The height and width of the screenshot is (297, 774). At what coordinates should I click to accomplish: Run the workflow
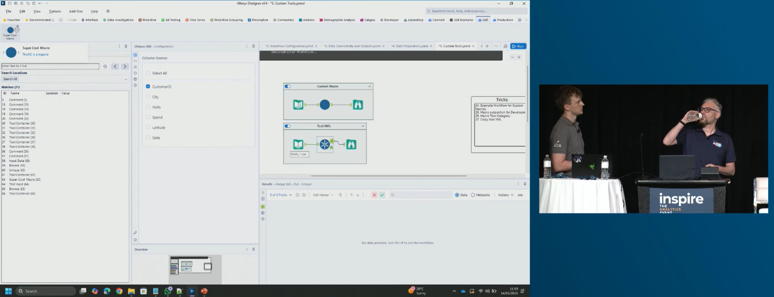(x=518, y=46)
